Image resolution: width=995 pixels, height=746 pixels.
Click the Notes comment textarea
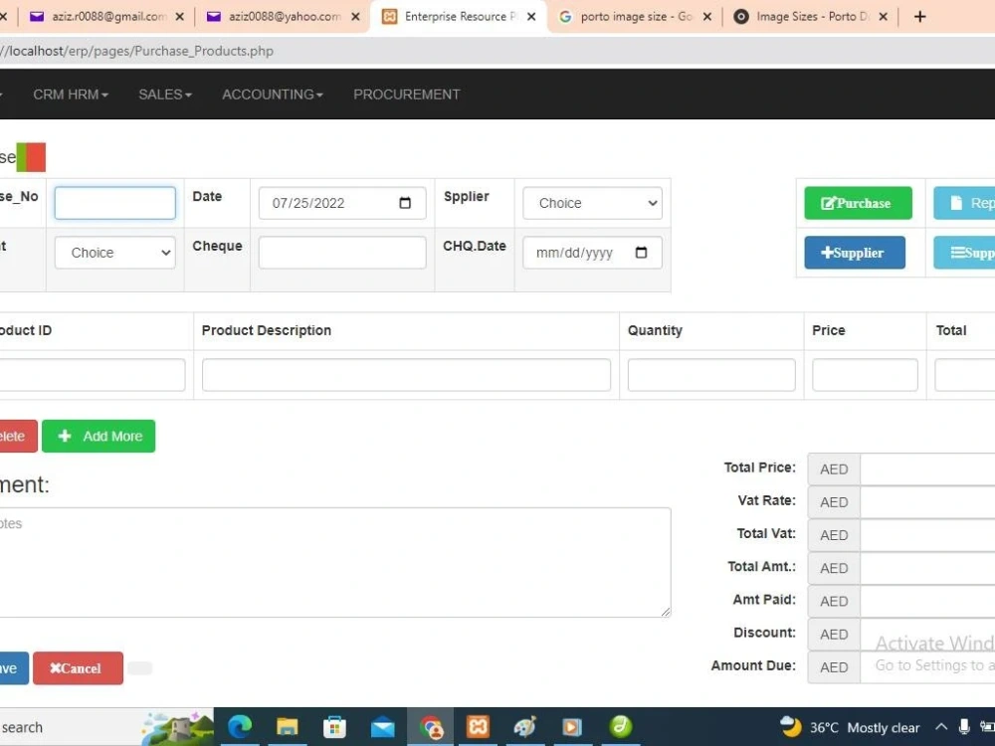[334, 562]
